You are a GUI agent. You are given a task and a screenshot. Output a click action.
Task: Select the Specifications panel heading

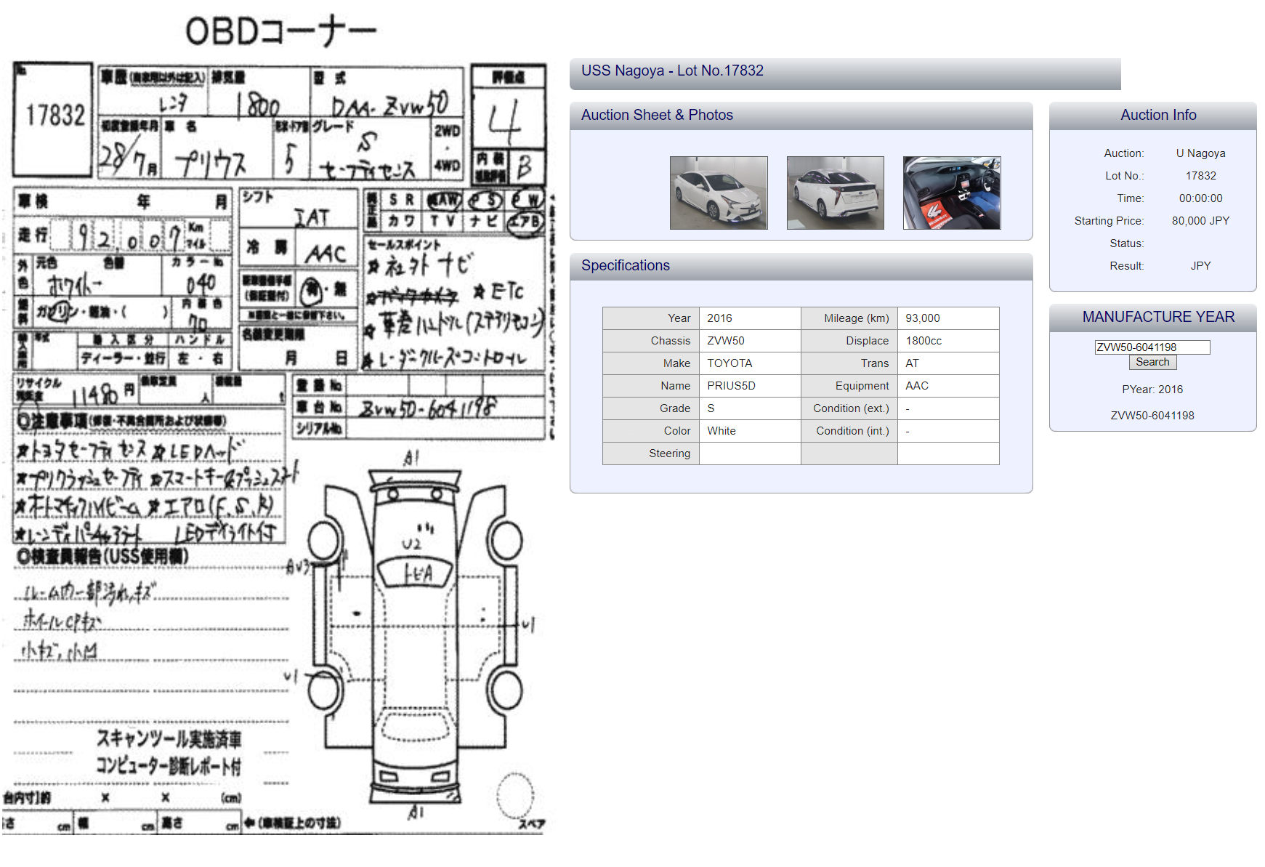click(x=626, y=265)
